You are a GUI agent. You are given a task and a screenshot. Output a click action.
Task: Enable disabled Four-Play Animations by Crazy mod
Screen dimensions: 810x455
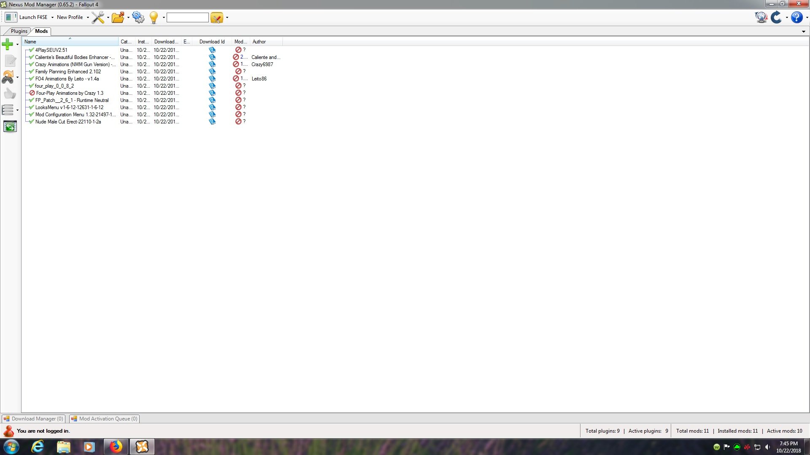(32, 93)
